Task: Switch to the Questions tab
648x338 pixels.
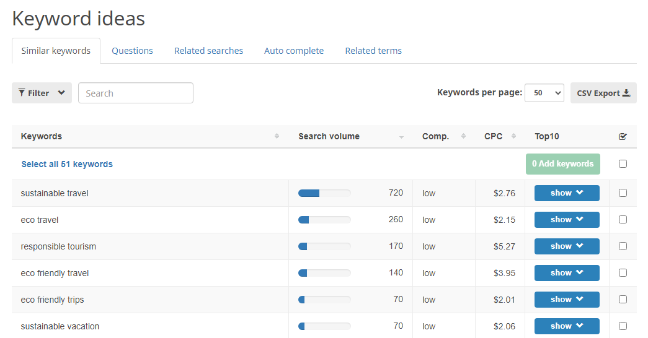Action: click(132, 51)
